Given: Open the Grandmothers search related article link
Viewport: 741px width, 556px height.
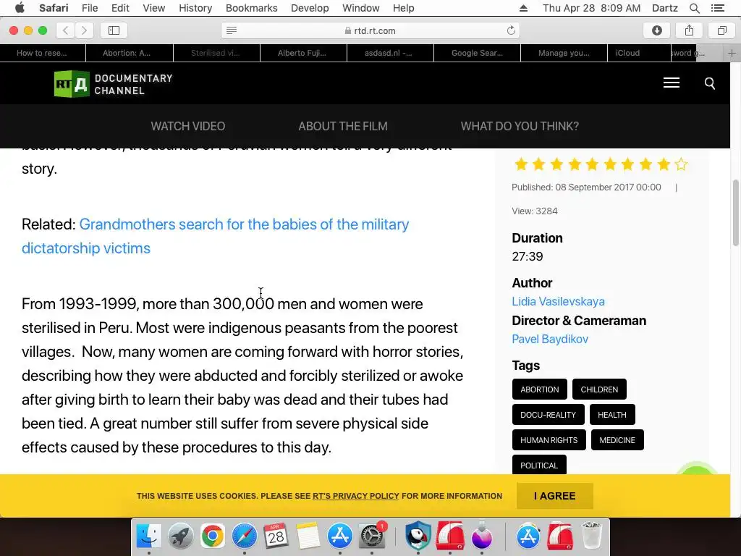Looking at the screenshot, I should coord(216,236).
